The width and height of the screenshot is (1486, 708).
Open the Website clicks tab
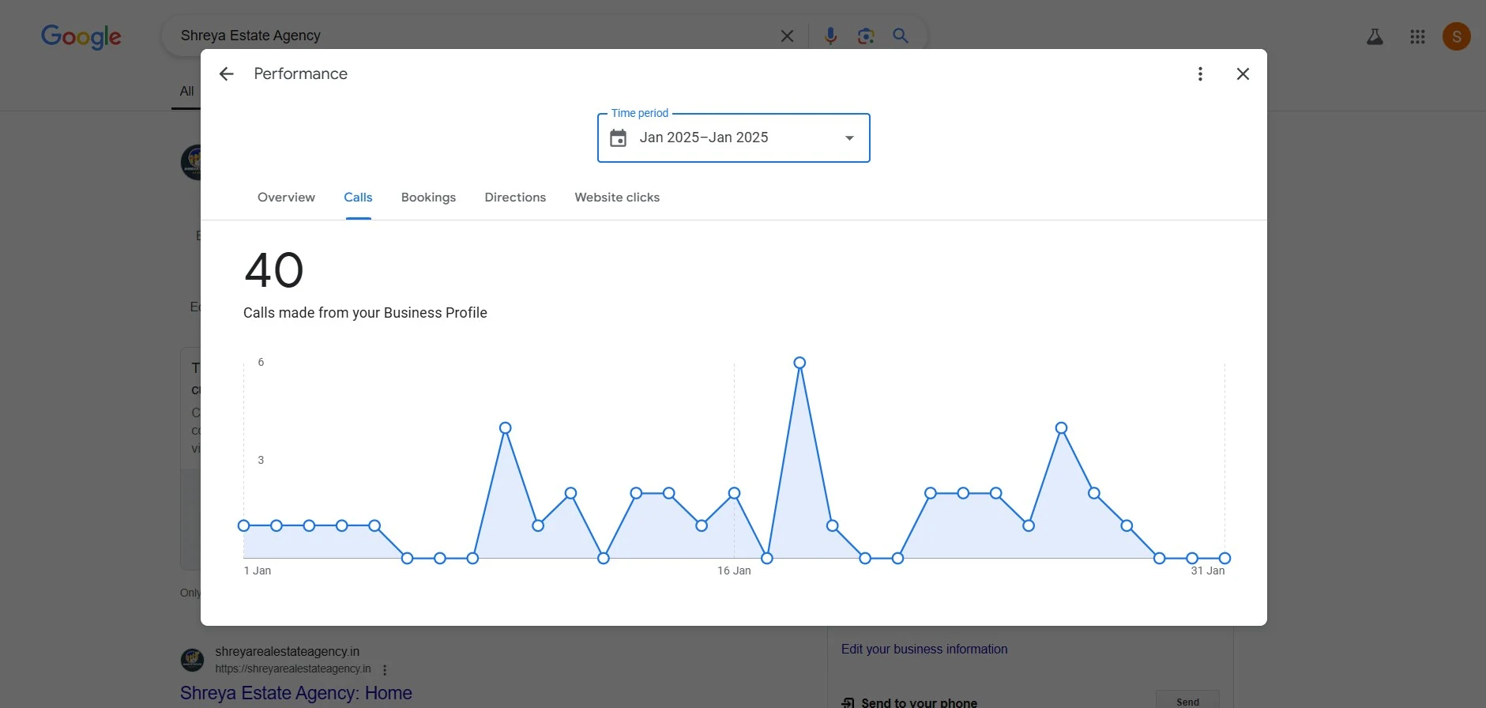tap(617, 198)
